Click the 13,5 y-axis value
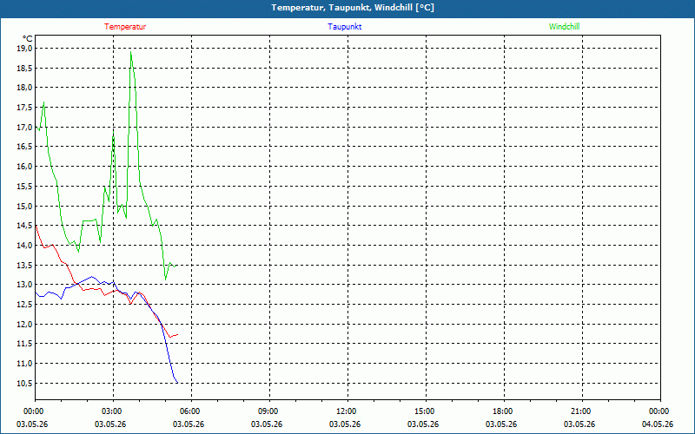The height and width of the screenshot is (434, 695). (25, 265)
